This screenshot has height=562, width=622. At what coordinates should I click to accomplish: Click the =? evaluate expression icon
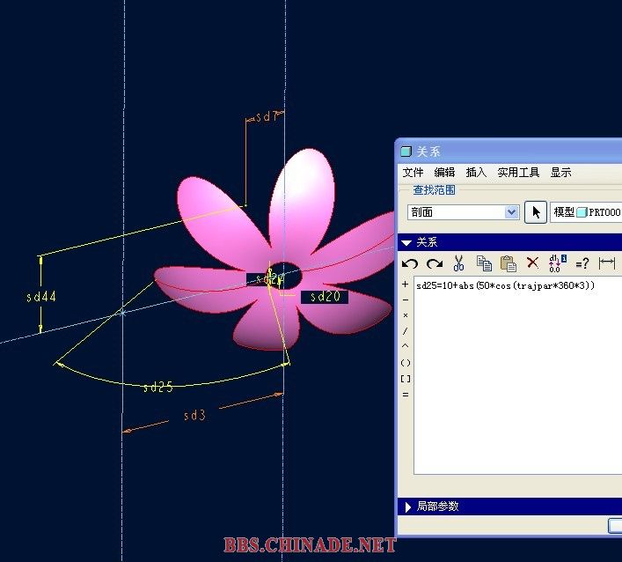(x=582, y=263)
